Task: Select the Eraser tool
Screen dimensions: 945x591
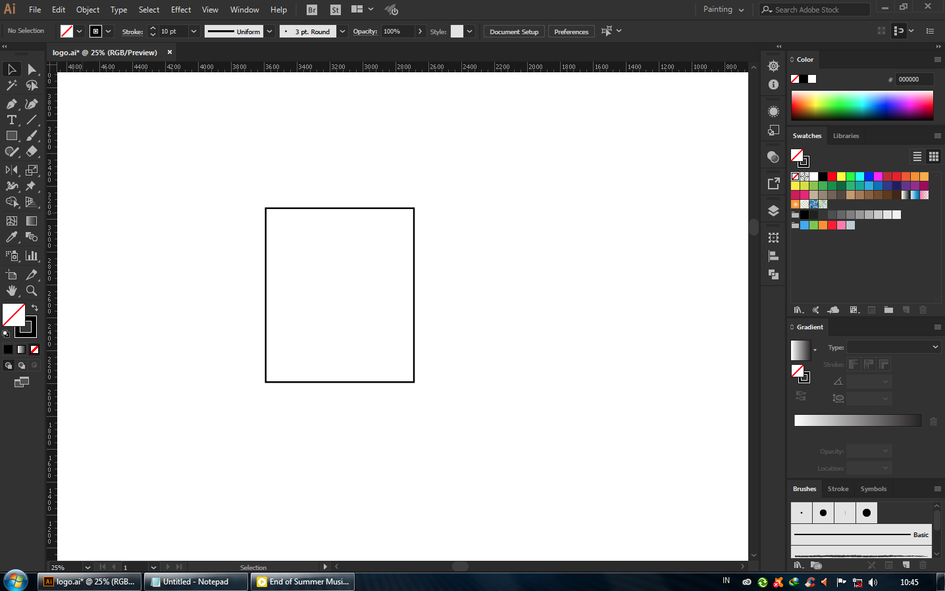Action: 32,151
